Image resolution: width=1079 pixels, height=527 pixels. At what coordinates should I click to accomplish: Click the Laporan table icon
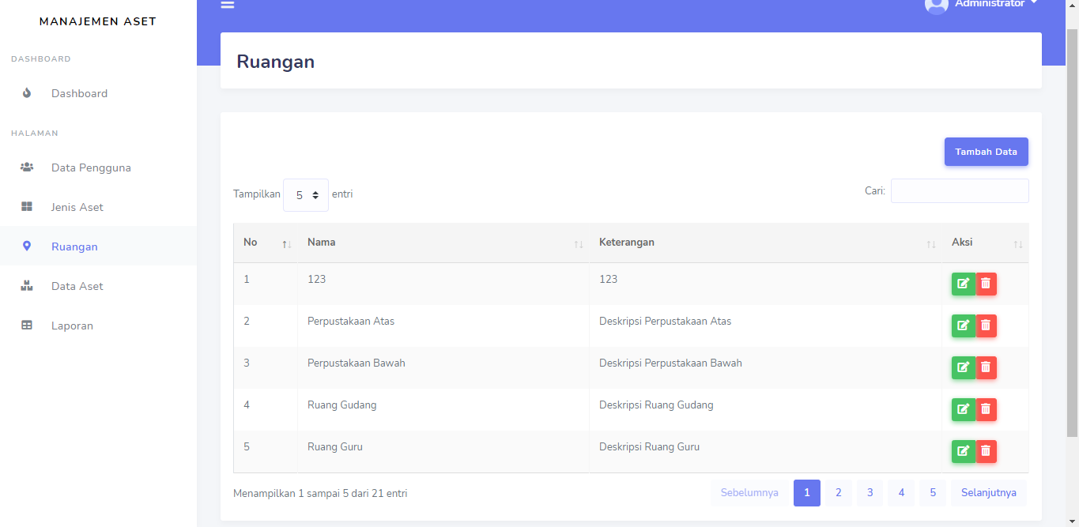26,325
